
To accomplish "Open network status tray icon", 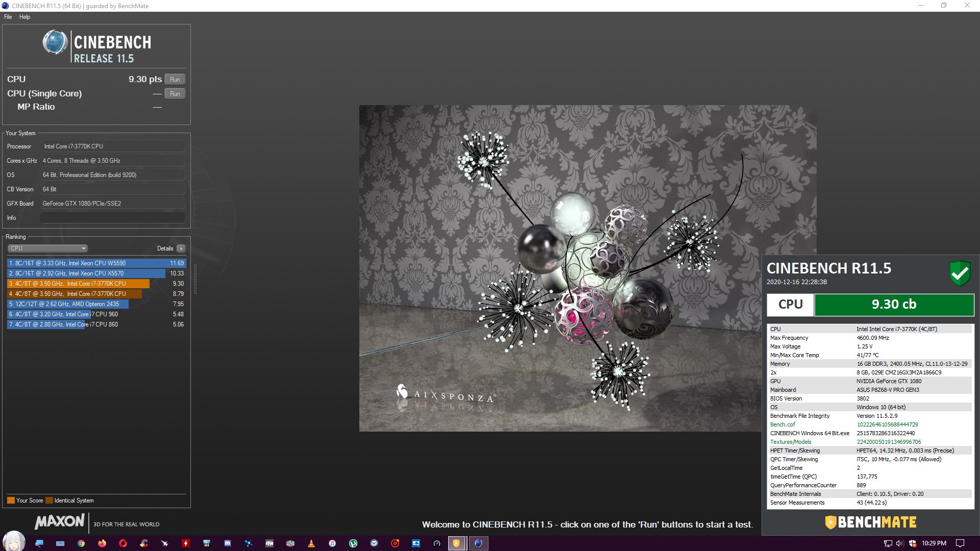I will coord(888,543).
